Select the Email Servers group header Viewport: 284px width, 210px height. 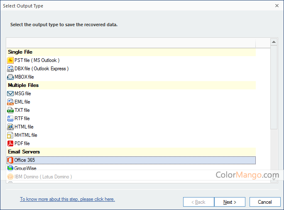24,152
